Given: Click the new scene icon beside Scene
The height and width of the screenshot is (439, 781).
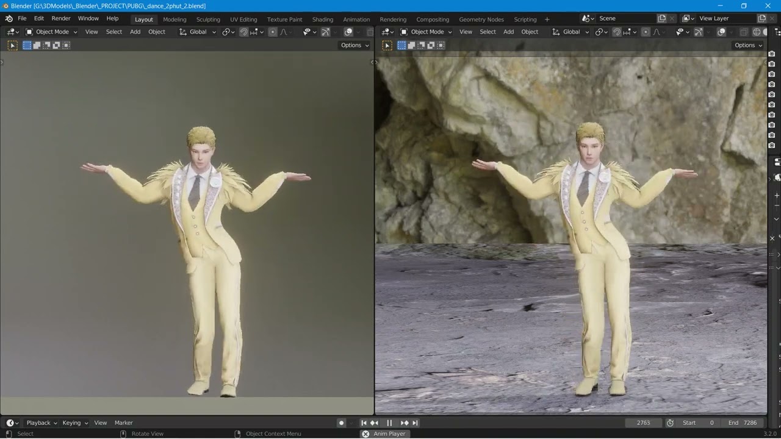Looking at the screenshot, I should click(663, 19).
